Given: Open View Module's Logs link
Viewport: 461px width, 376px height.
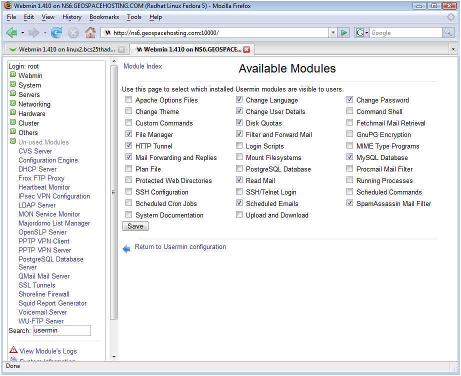Looking at the screenshot, I should [x=48, y=351].
